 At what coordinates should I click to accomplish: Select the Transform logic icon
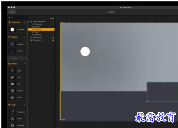12,112
